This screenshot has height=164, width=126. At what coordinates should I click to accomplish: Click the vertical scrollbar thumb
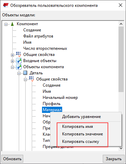(121, 59)
